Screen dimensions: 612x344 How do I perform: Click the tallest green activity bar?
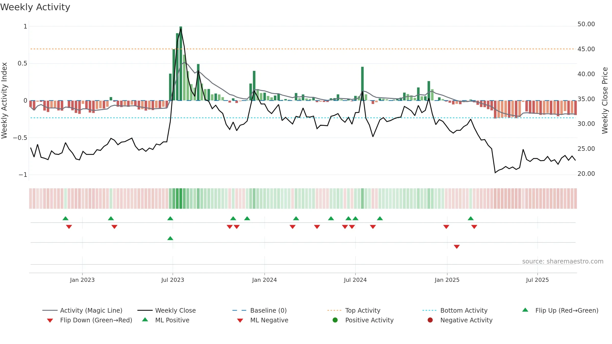(x=181, y=63)
